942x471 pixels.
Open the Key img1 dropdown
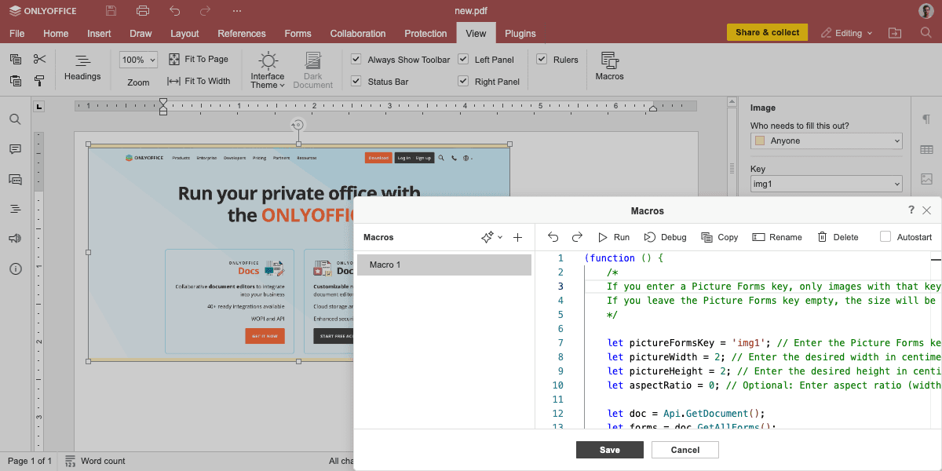point(827,184)
